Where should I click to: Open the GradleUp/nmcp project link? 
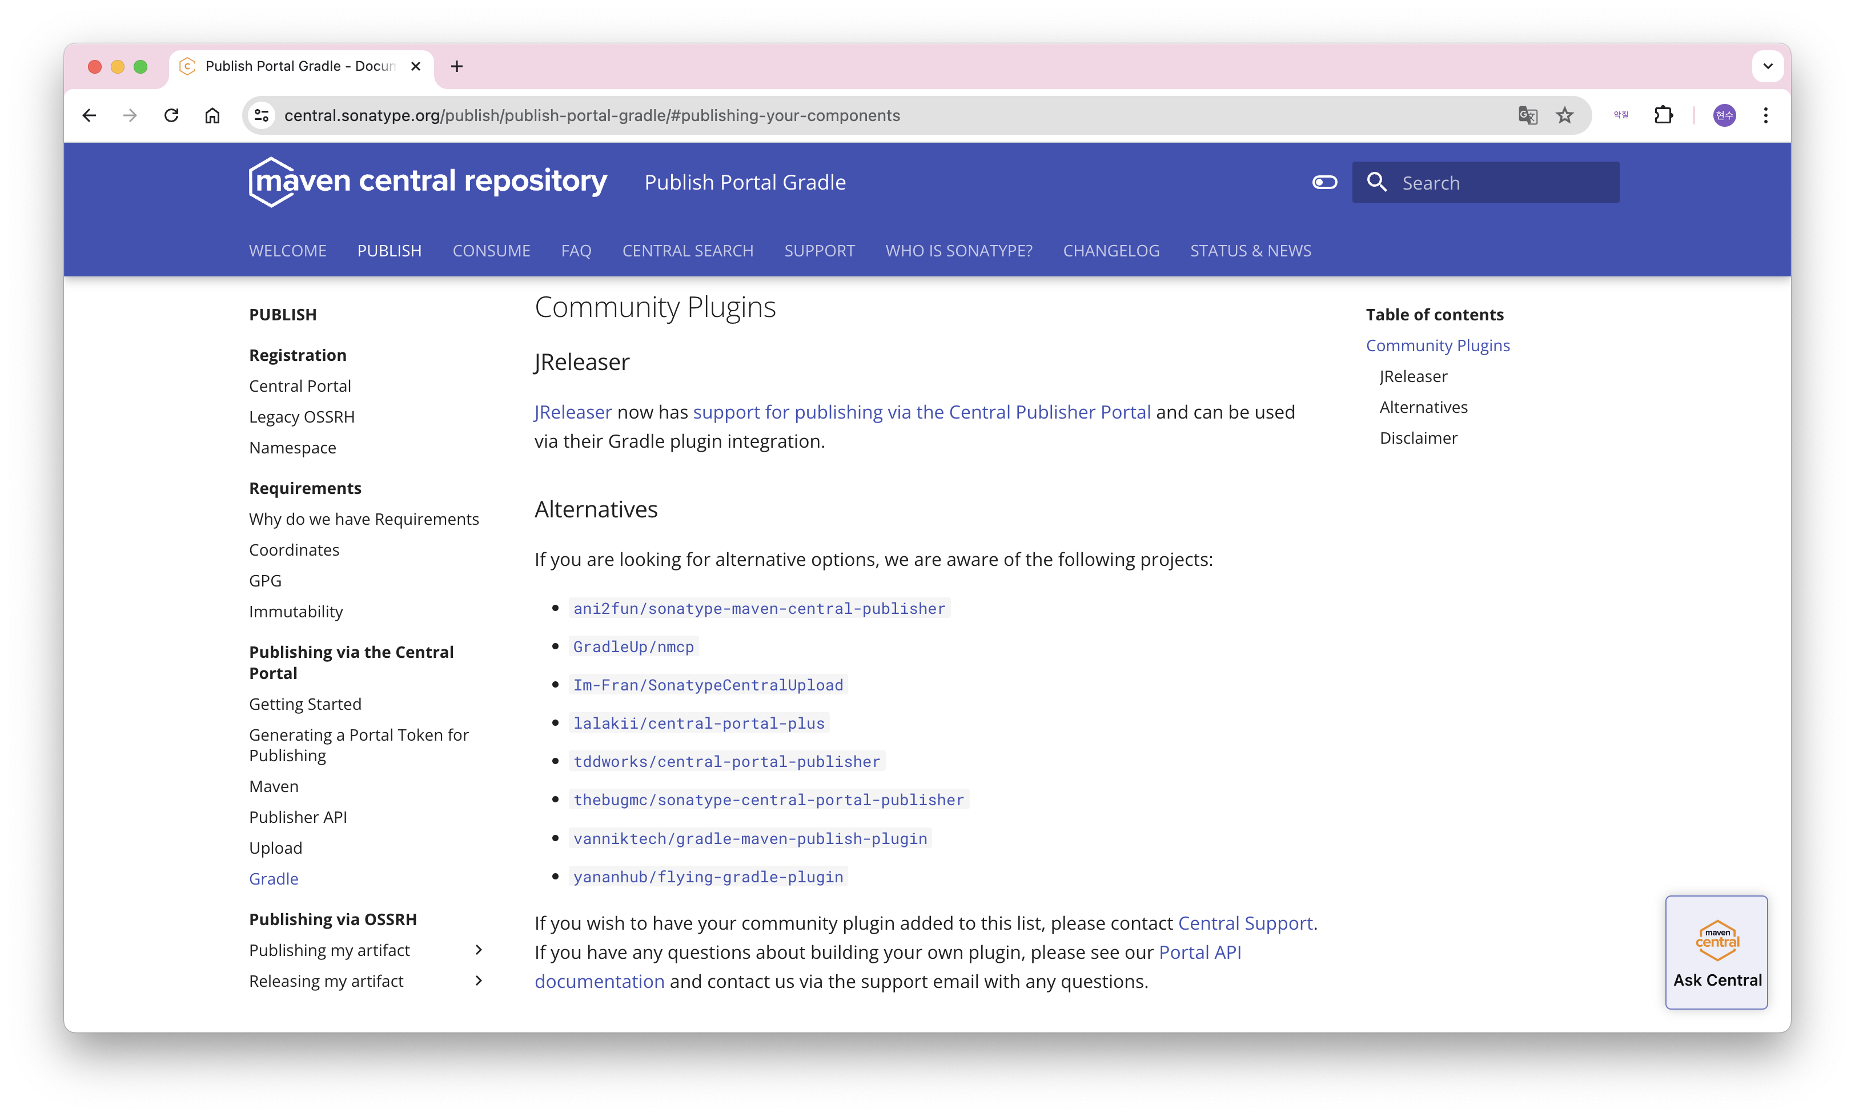(633, 646)
